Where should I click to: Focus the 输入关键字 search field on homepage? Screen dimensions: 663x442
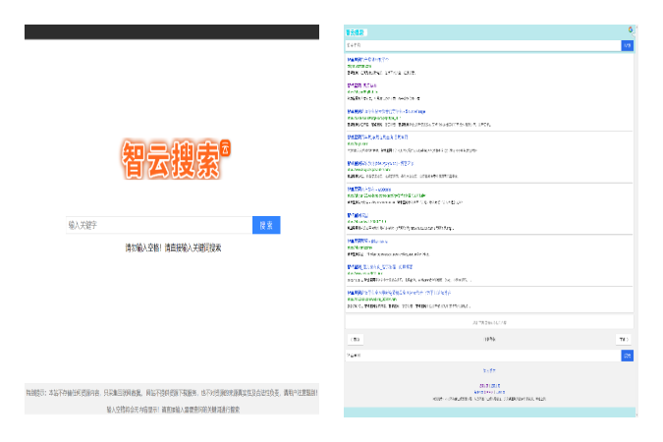coord(158,225)
